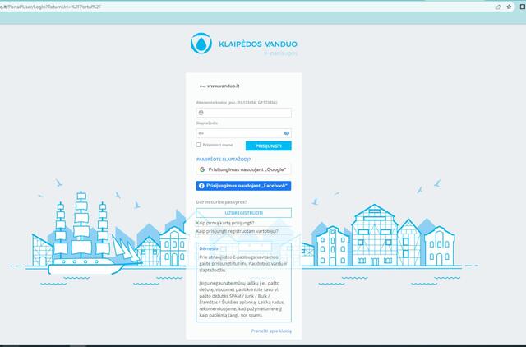The width and height of the screenshot is (526, 347).
Task: Click the Facebook logo icon on the login button
Action: click(202, 186)
